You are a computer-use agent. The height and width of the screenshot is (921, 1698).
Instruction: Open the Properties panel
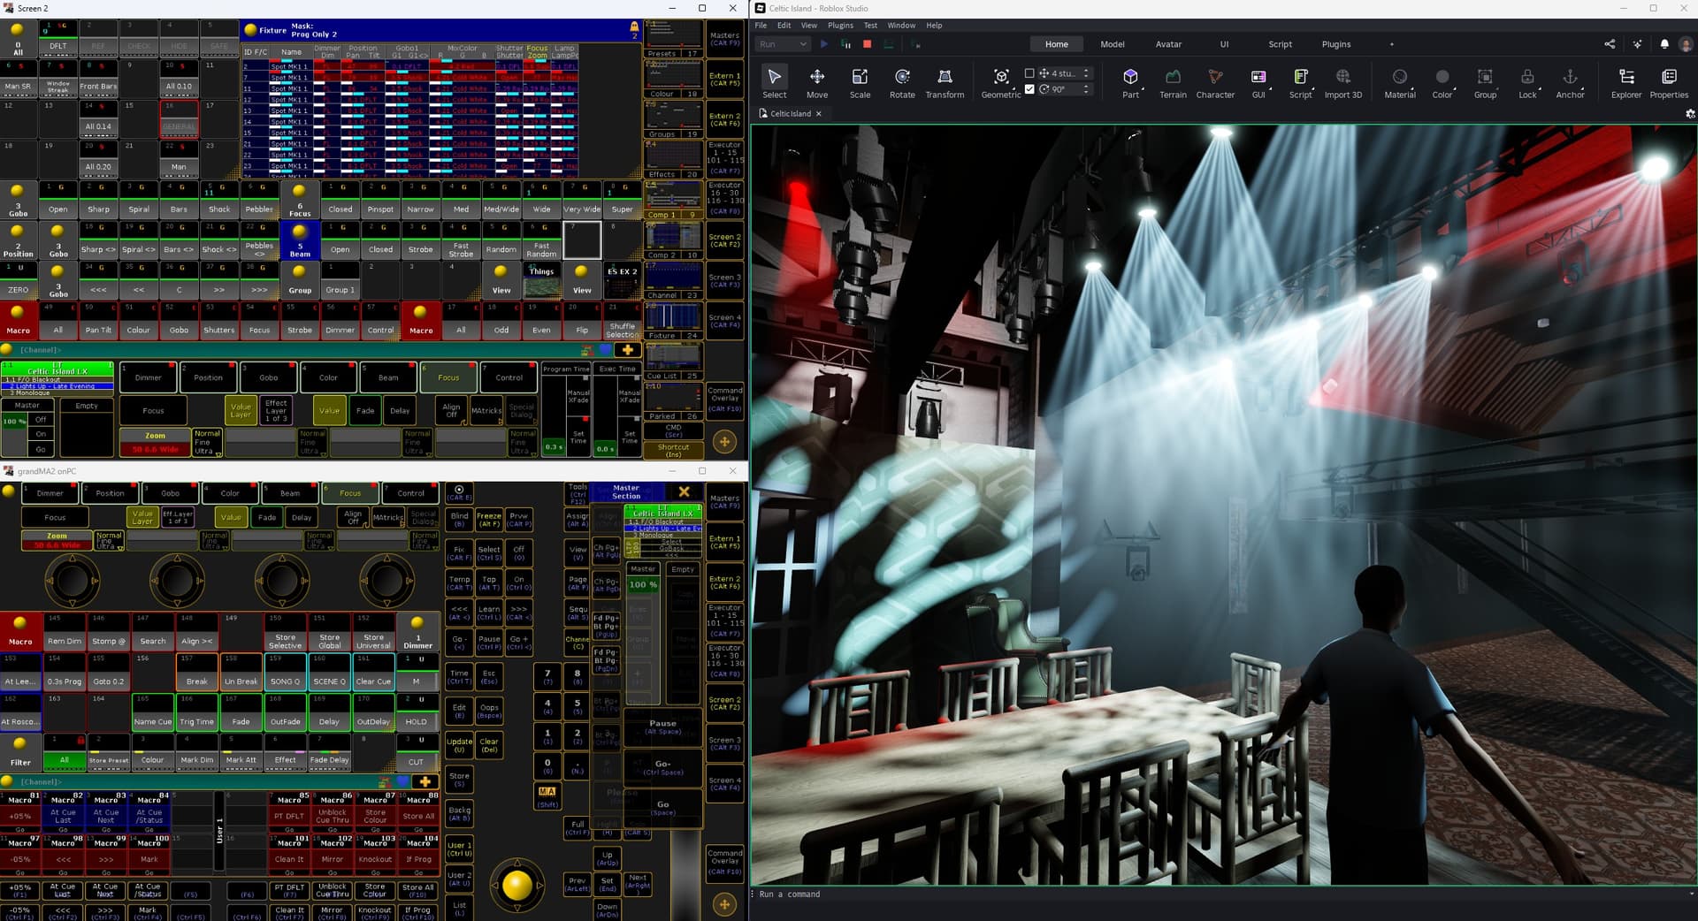pos(1669,82)
